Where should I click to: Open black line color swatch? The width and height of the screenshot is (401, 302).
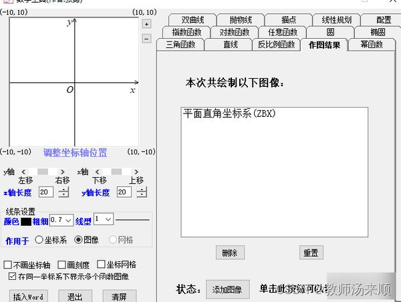[26, 221]
